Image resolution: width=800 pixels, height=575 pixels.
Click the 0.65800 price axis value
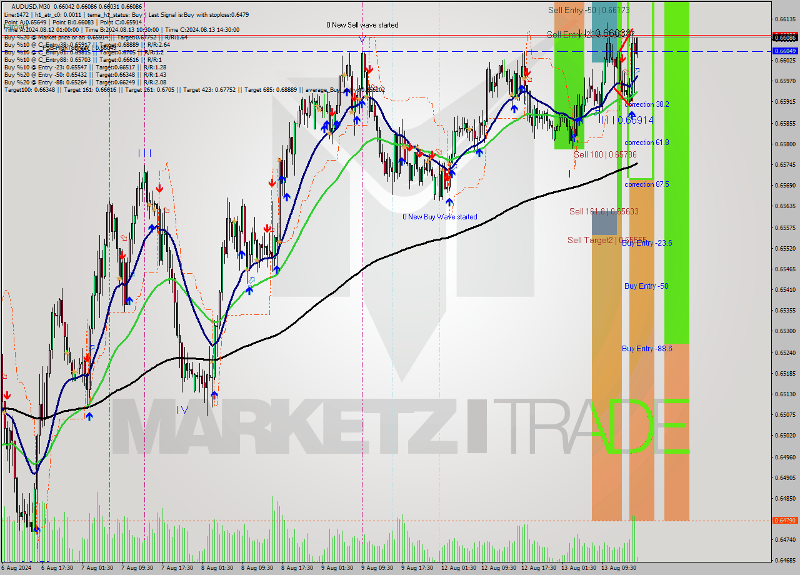(785, 144)
